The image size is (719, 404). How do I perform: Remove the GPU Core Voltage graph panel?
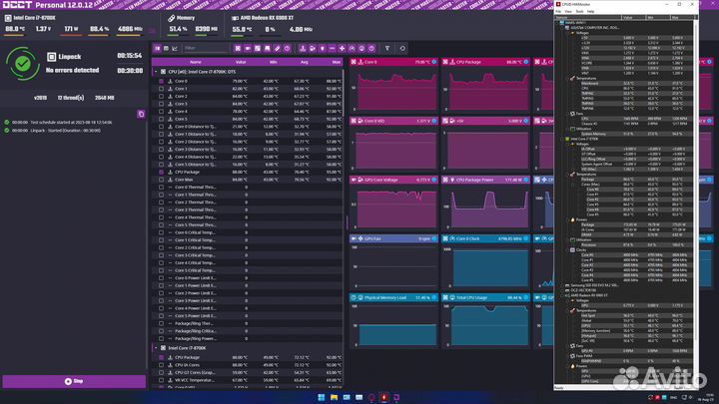pyautogui.click(x=354, y=180)
